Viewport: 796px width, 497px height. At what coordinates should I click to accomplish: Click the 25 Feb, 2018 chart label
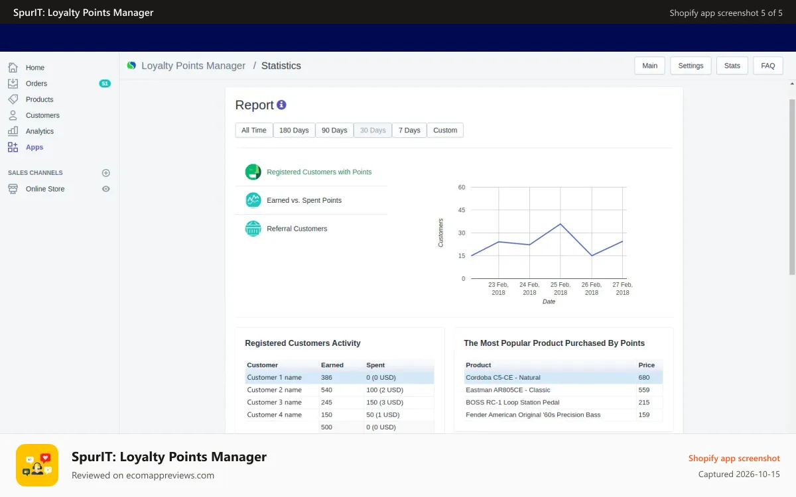pos(561,288)
